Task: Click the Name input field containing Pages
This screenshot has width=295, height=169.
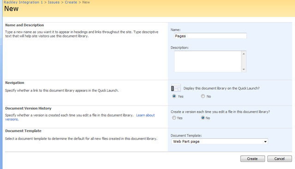Action: pyautogui.click(x=210, y=36)
